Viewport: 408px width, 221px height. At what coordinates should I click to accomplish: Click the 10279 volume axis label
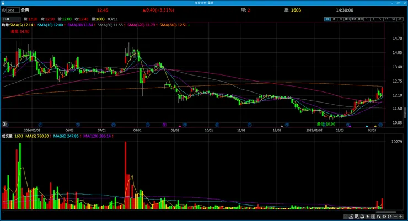pos(396,142)
